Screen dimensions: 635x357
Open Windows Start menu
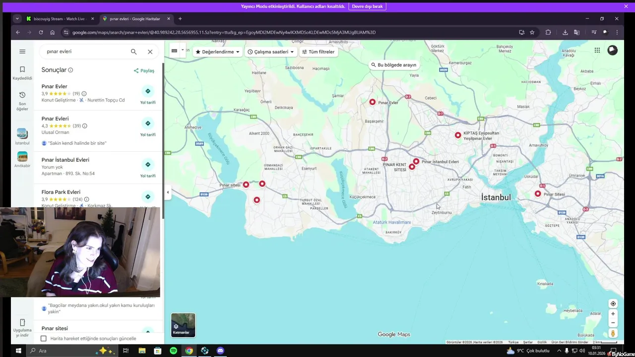tap(18, 351)
